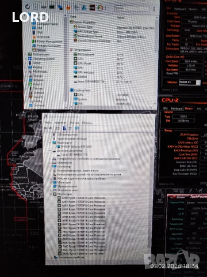Open the Файл menu in Device Manager
The image size is (207, 277).
pyautogui.click(x=48, y=122)
